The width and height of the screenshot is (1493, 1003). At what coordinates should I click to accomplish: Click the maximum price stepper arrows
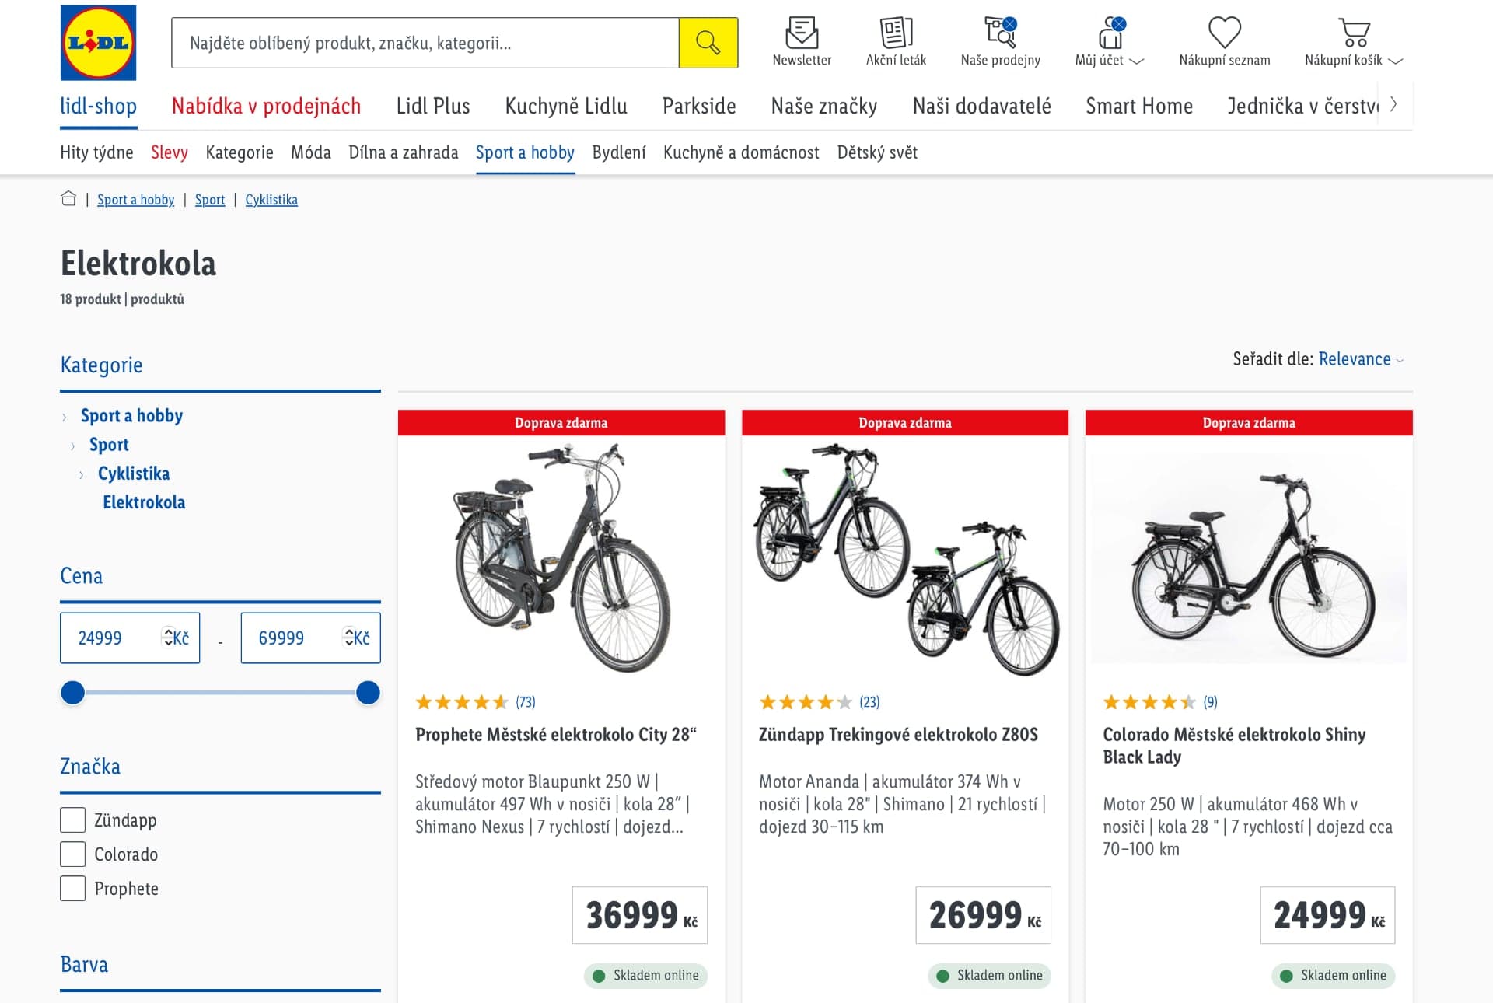coord(348,638)
